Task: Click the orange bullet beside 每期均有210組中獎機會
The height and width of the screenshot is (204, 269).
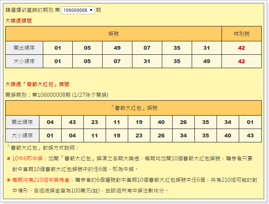Action: pos(8,180)
